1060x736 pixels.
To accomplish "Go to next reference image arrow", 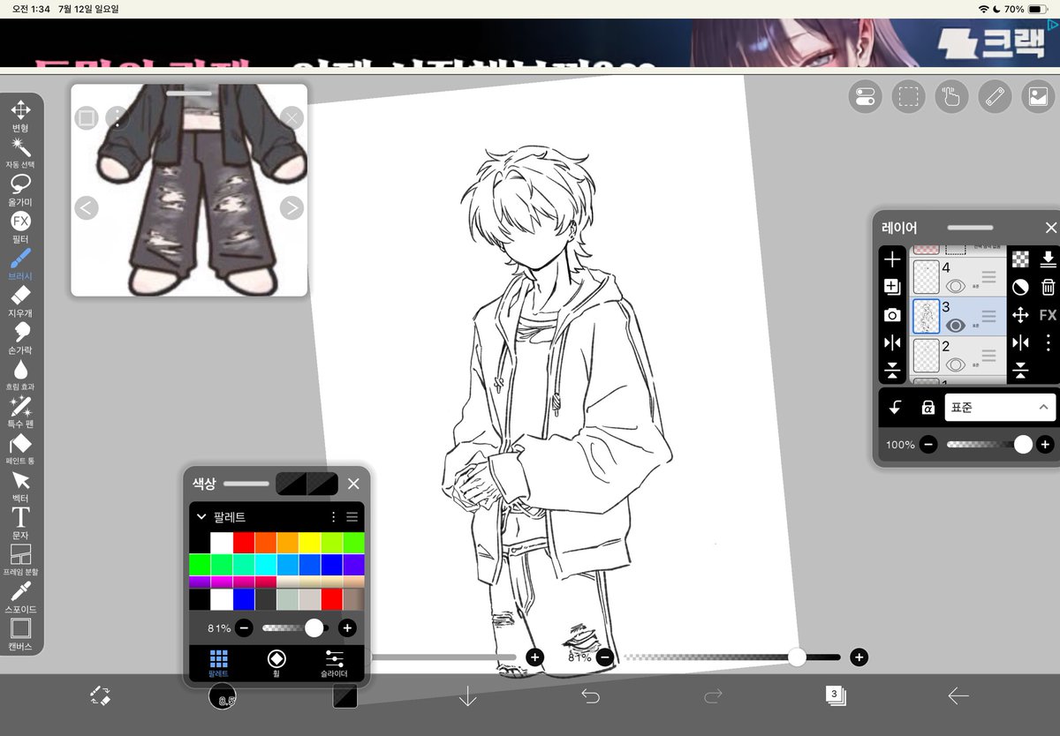I will pos(291,208).
